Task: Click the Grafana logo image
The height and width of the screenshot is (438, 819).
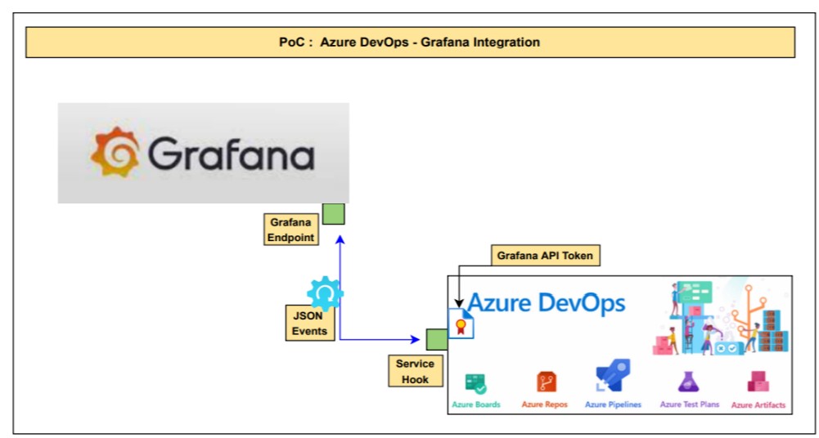Action: tap(203, 153)
